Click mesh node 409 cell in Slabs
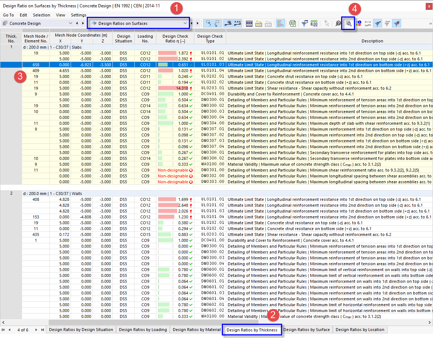 [36, 71]
